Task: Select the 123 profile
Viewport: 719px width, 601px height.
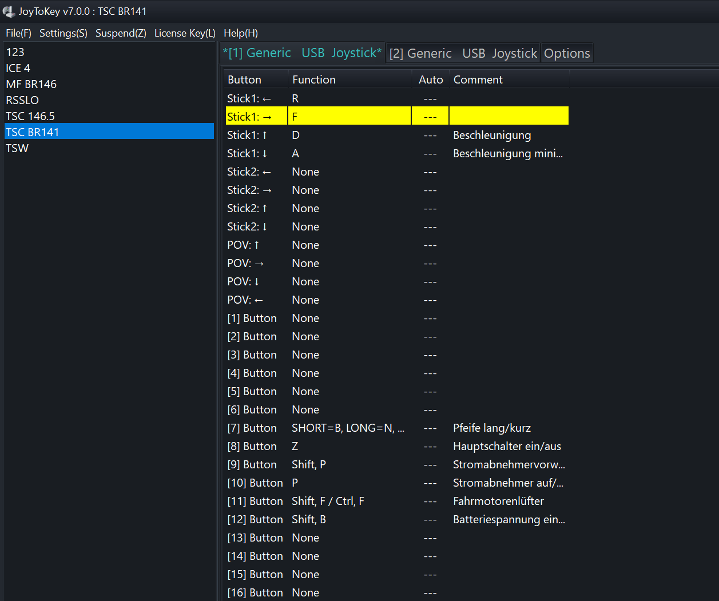Action: click(x=109, y=52)
